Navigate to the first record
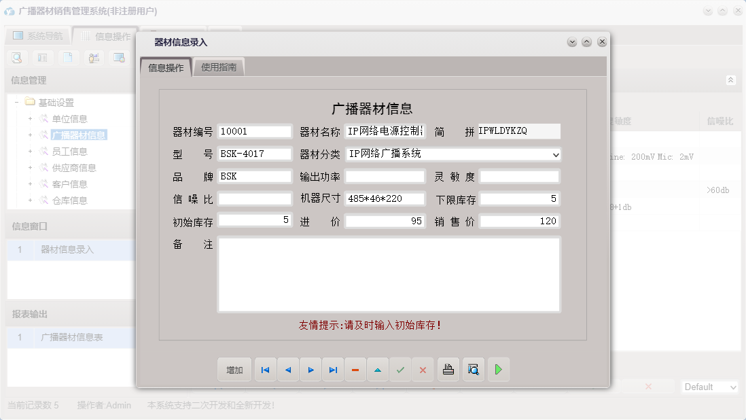 pyautogui.click(x=265, y=369)
